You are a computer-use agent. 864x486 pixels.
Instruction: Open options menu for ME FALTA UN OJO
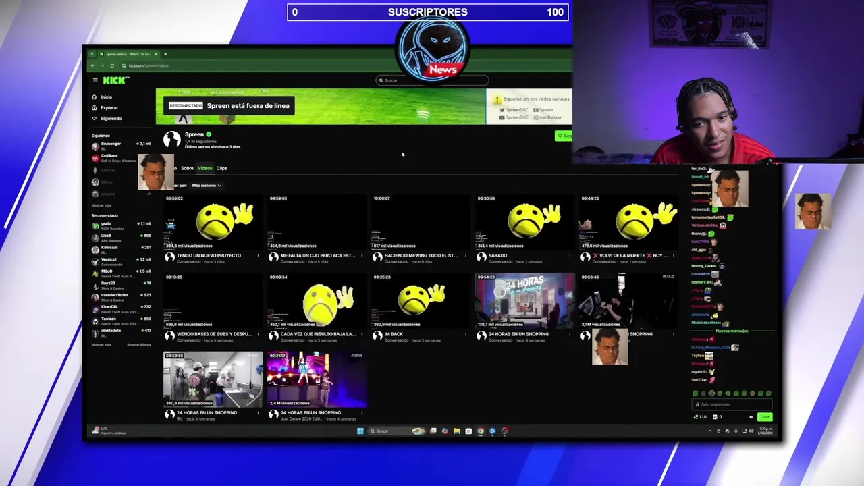[x=362, y=256]
